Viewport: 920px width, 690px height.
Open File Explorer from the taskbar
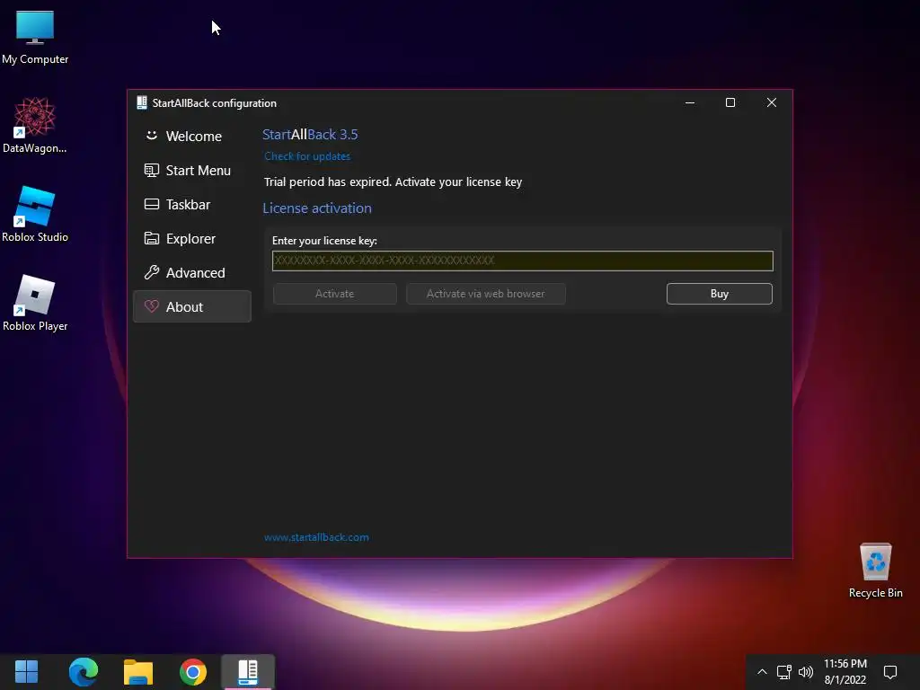point(137,672)
